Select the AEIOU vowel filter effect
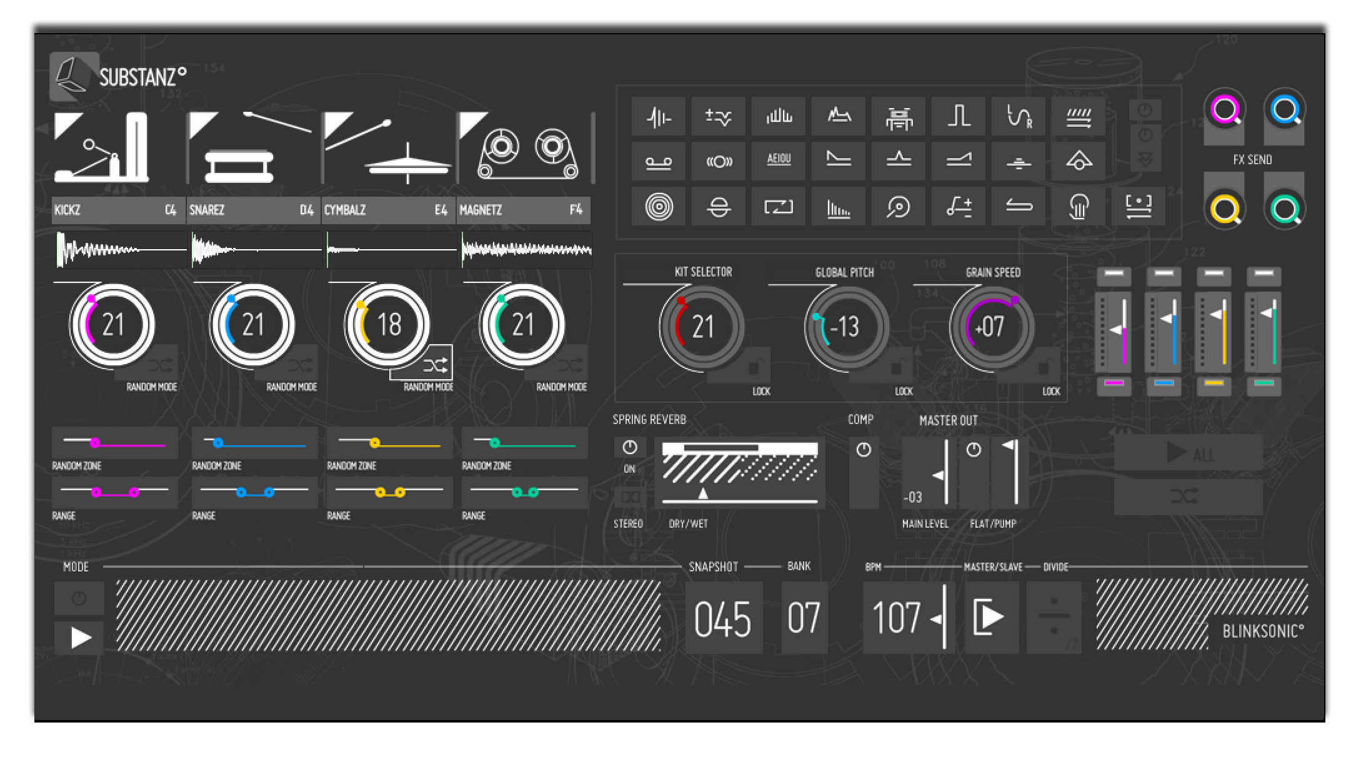This screenshot has height=775, width=1356. pyautogui.click(x=779, y=160)
